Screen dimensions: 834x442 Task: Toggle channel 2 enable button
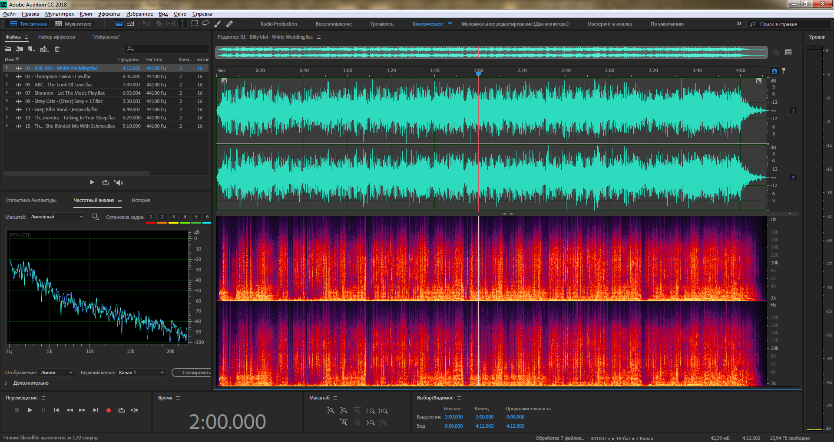click(x=793, y=178)
